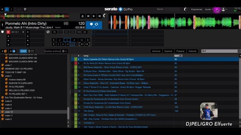Skip to next track on deck 1
The height and width of the screenshot is (135, 241).
[99, 16]
